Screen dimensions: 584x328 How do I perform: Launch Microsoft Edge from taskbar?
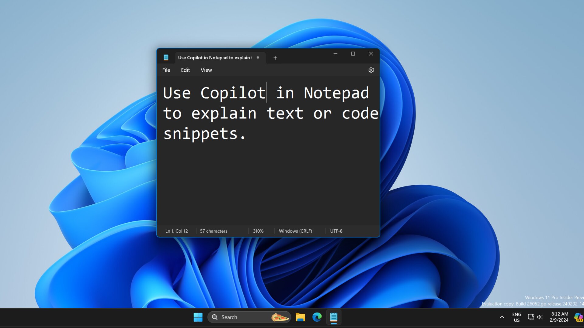[317, 317]
